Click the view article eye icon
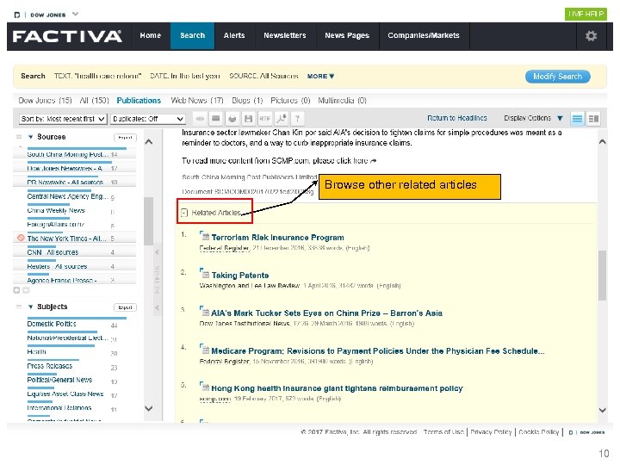Viewport: 620px width, 465px height. pos(200,119)
